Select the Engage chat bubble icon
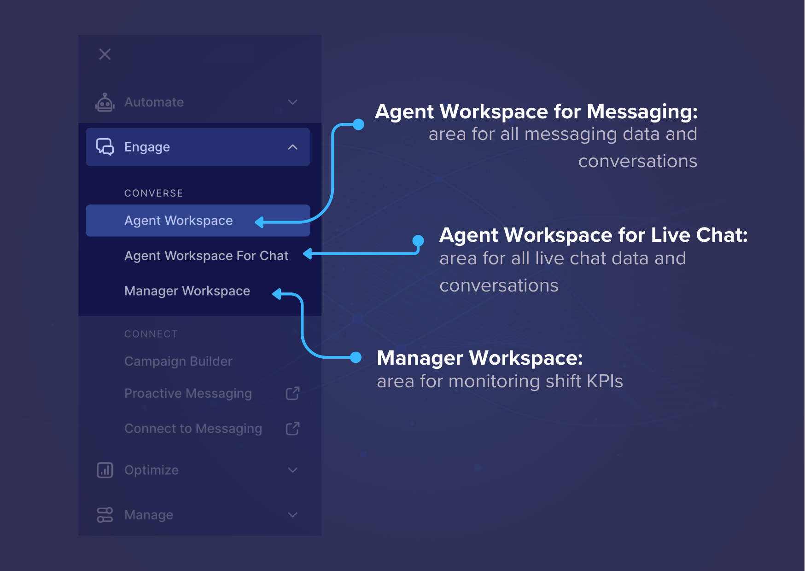Screen dimensions: 805x571 pyautogui.click(x=105, y=147)
